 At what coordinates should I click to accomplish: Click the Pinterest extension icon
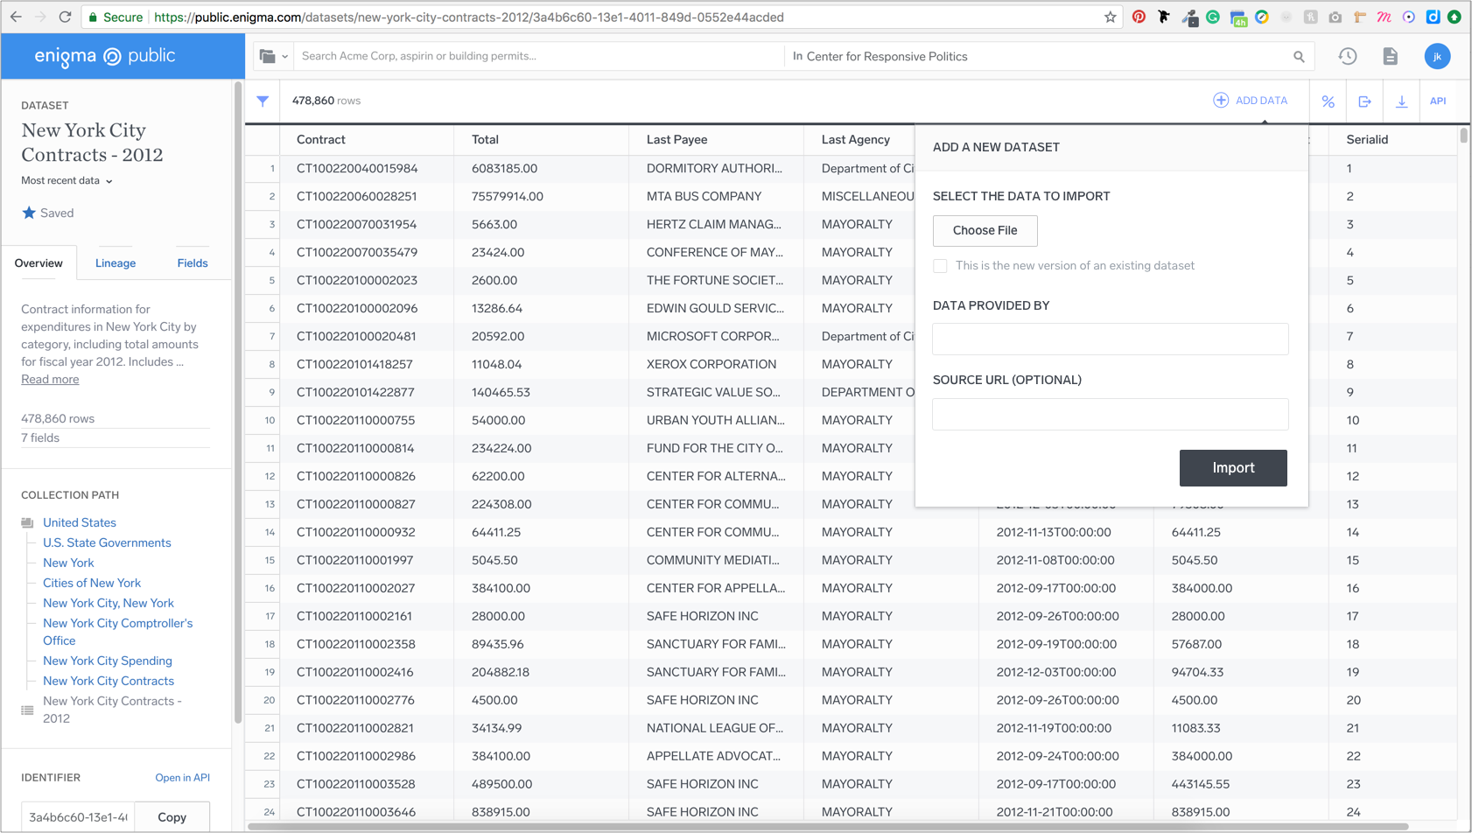click(1139, 17)
